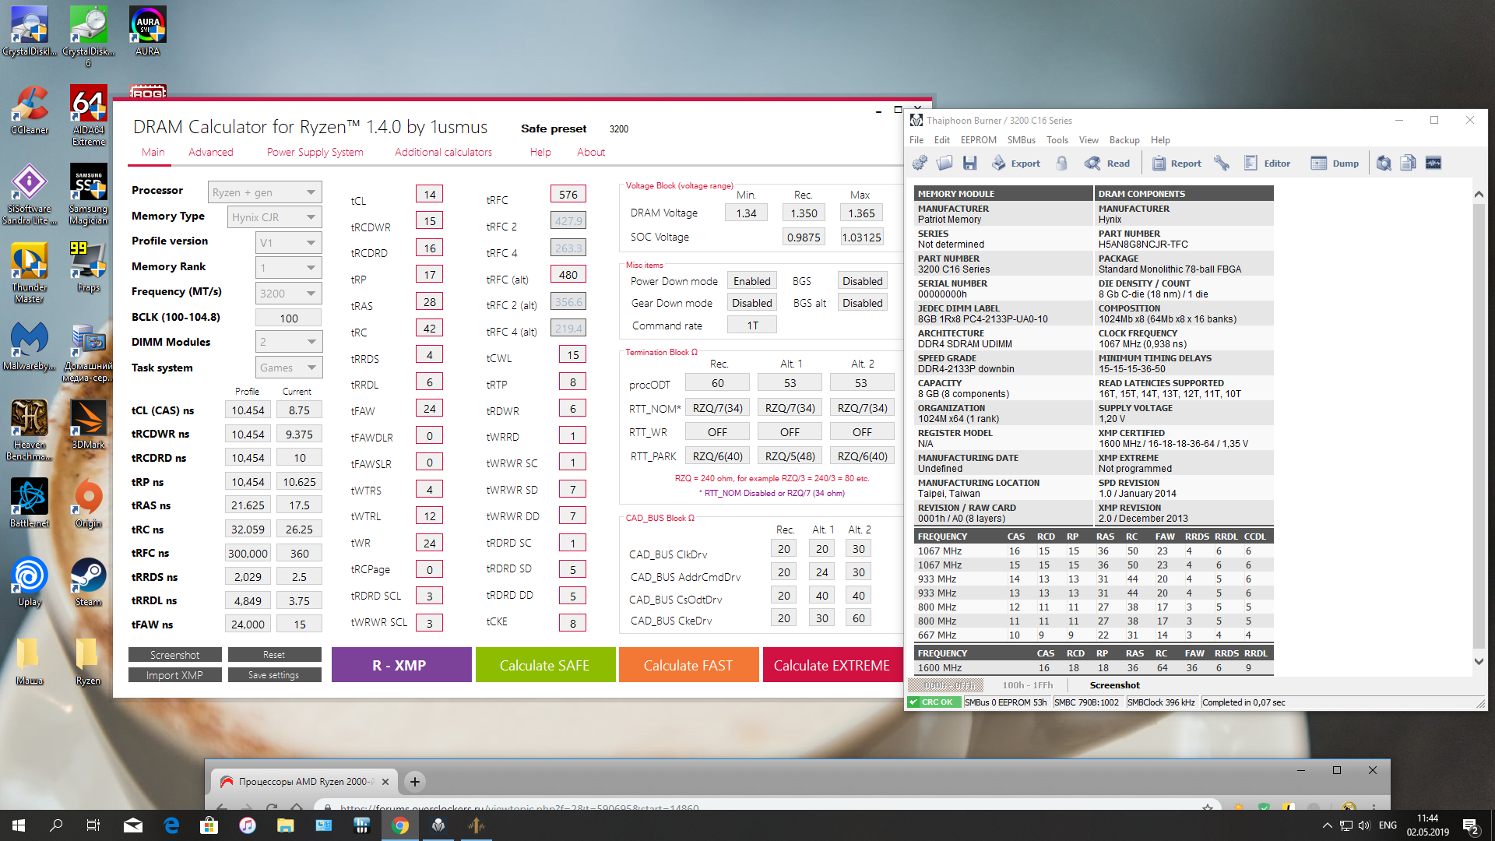1495x841 pixels.
Task: Open the SPD Editor
Action: 1267,163
